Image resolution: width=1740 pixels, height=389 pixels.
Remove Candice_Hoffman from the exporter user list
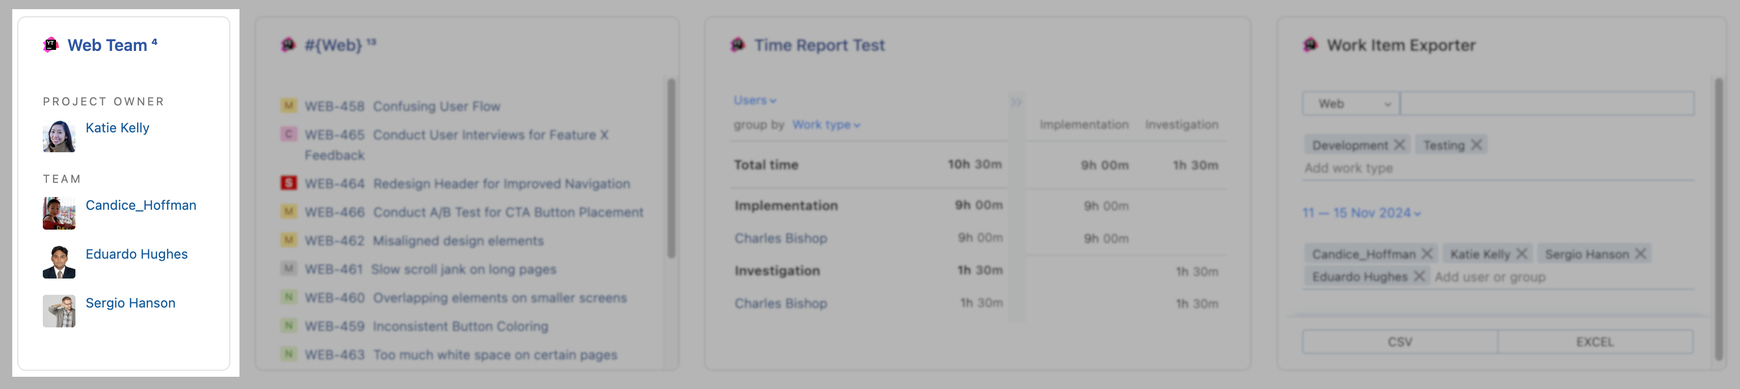coord(1427,253)
